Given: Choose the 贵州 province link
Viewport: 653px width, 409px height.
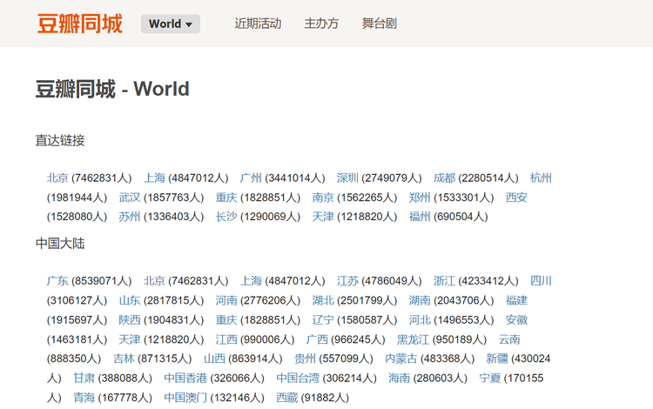Looking at the screenshot, I should pos(305,359).
